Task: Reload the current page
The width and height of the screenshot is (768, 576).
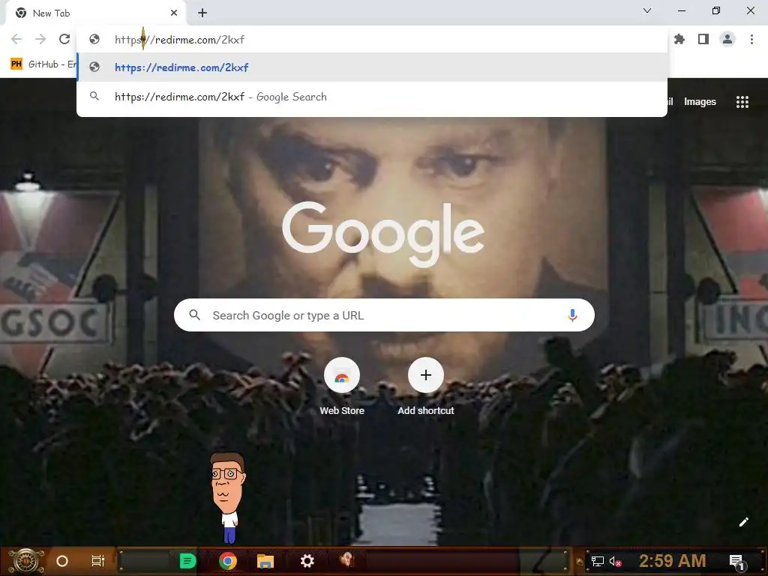Action: 64,39
